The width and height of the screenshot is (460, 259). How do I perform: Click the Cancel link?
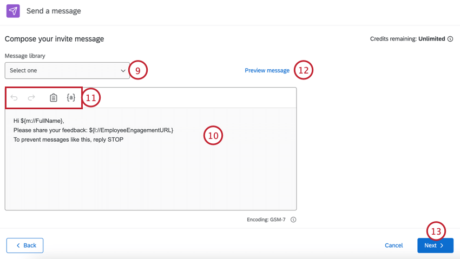(393, 245)
